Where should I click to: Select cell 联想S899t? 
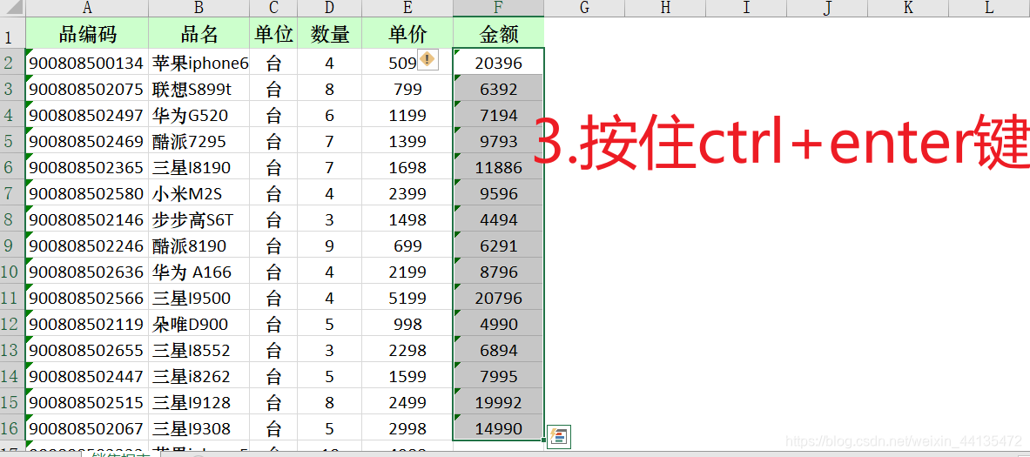coord(199,89)
